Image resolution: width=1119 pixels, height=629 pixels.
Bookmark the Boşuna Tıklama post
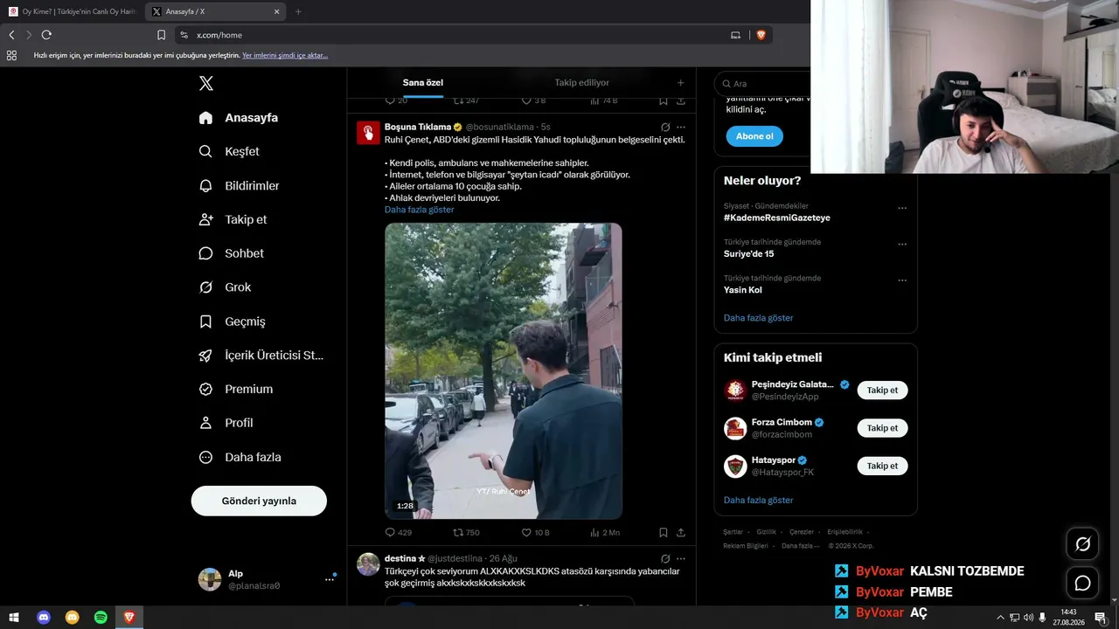click(664, 532)
